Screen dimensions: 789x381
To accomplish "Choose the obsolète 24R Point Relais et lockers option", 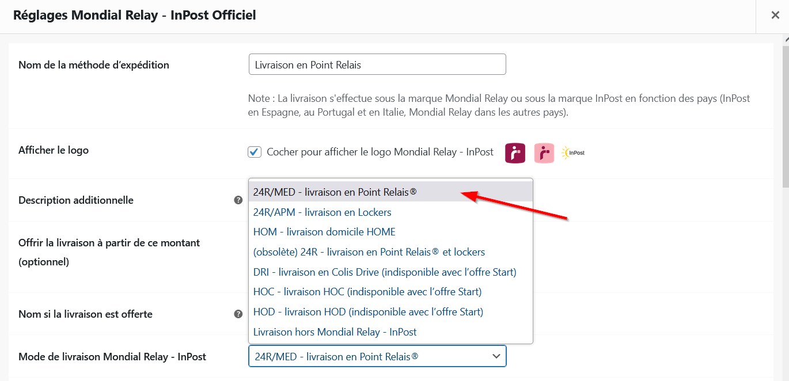I will coord(369,252).
